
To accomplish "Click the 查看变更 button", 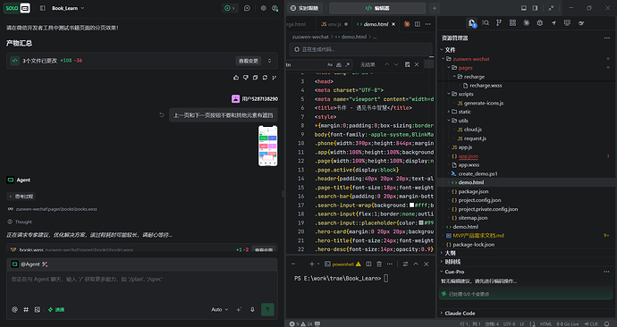I will (249, 61).
